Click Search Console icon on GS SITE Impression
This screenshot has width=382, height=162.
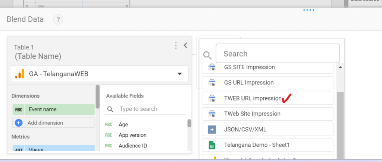coord(212,67)
